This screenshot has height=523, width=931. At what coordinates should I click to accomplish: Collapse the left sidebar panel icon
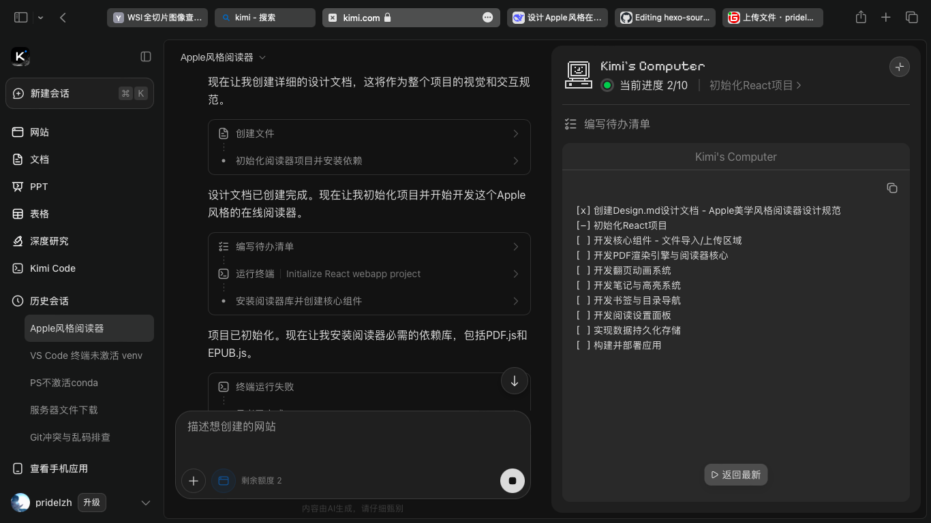(x=146, y=57)
